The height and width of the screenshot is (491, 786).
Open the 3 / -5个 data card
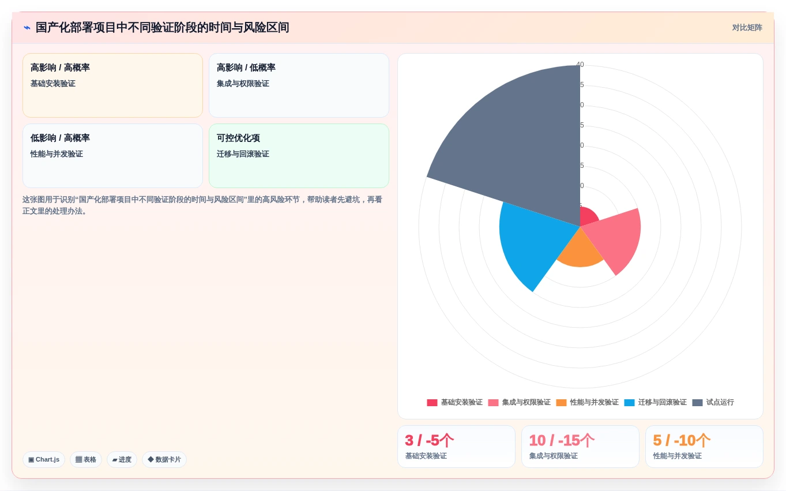[x=456, y=447]
